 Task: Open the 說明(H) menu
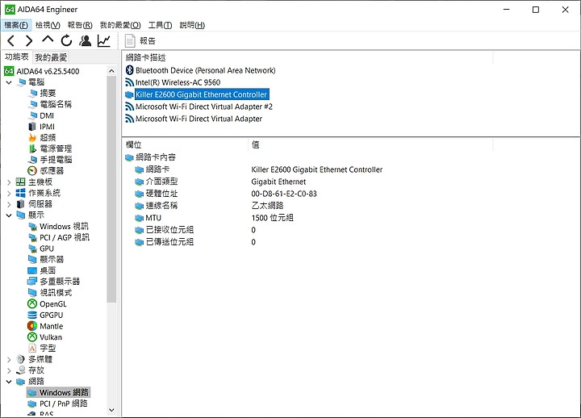[x=192, y=25]
